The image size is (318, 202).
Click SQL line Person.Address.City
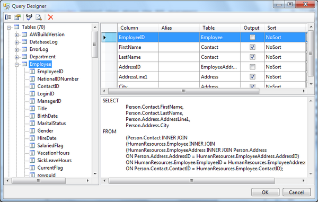click(x=147, y=125)
